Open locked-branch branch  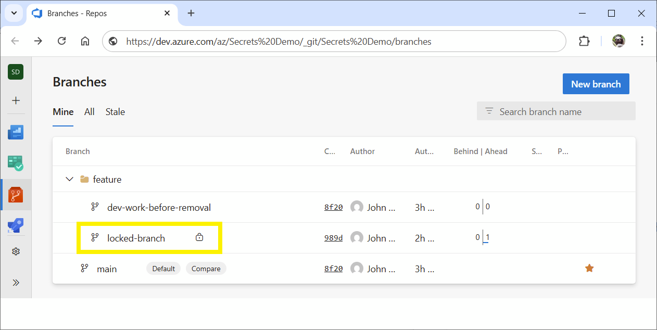pos(136,238)
